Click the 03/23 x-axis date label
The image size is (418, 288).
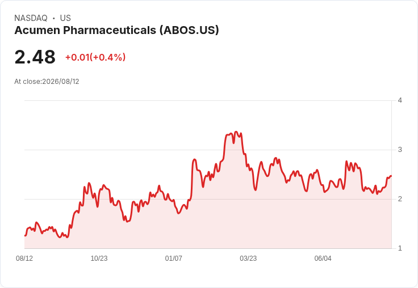(x=248, y=259)
